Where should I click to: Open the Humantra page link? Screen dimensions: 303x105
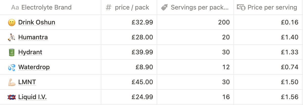click(x=33, y=38)
